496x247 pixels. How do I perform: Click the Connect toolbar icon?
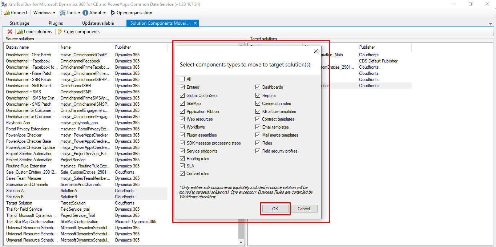pos(7,13)
